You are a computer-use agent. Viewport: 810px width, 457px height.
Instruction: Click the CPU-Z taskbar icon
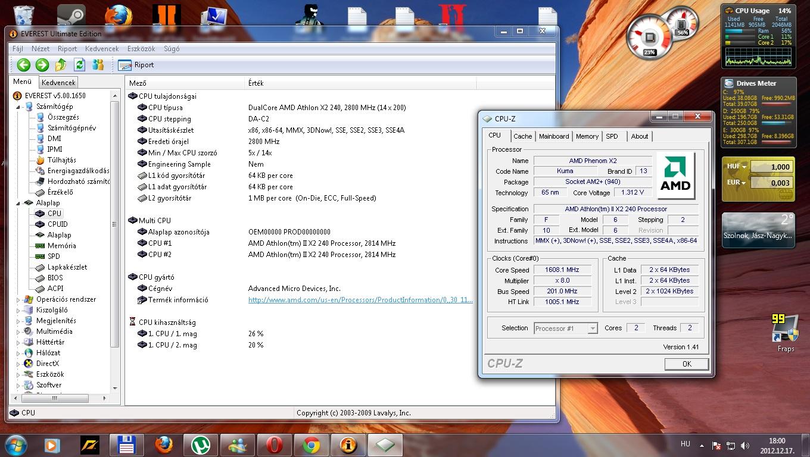tap(385, 445)
